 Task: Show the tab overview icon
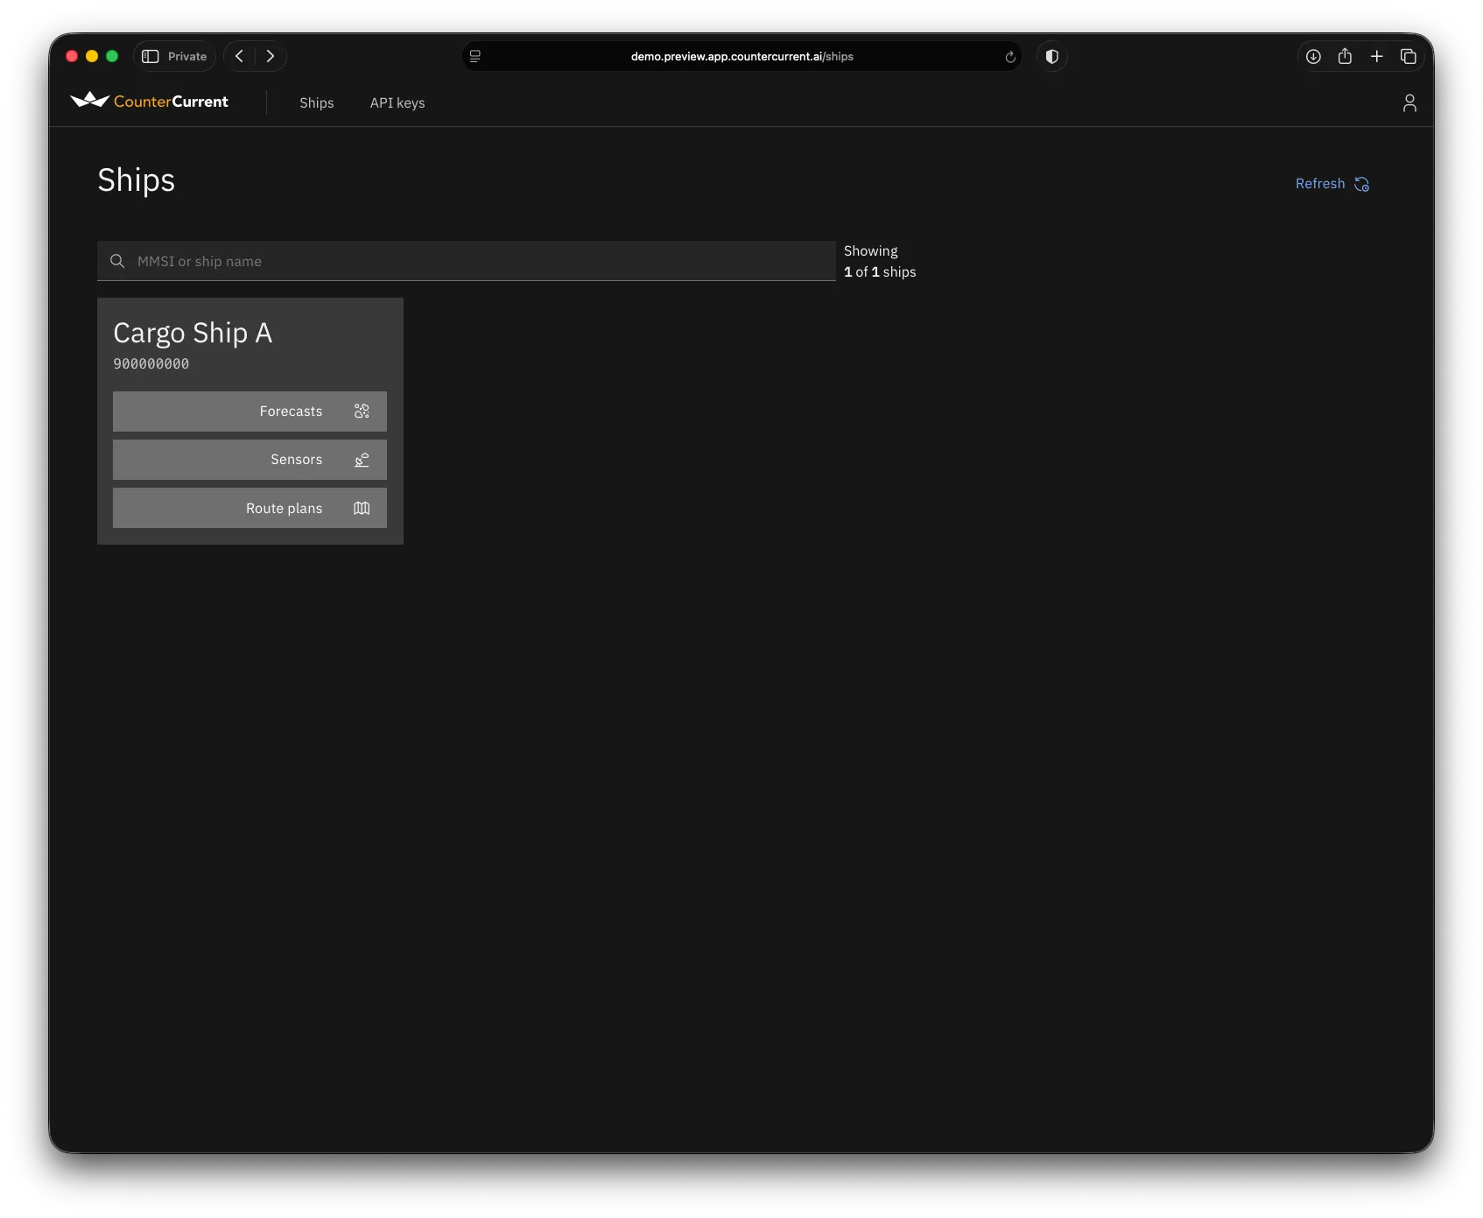pyautogui.click(x=1409, y=56)
